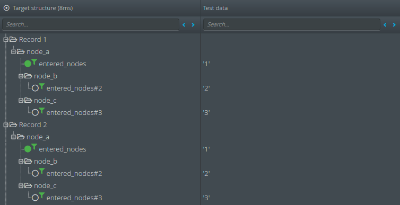The height and width of the screenshot is (205, 400).
Task: Select entered_nodes#3 label in Record 1
Action: (74, 112)
